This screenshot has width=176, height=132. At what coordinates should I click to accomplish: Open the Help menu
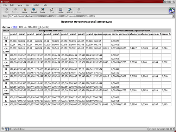(45, 5)
